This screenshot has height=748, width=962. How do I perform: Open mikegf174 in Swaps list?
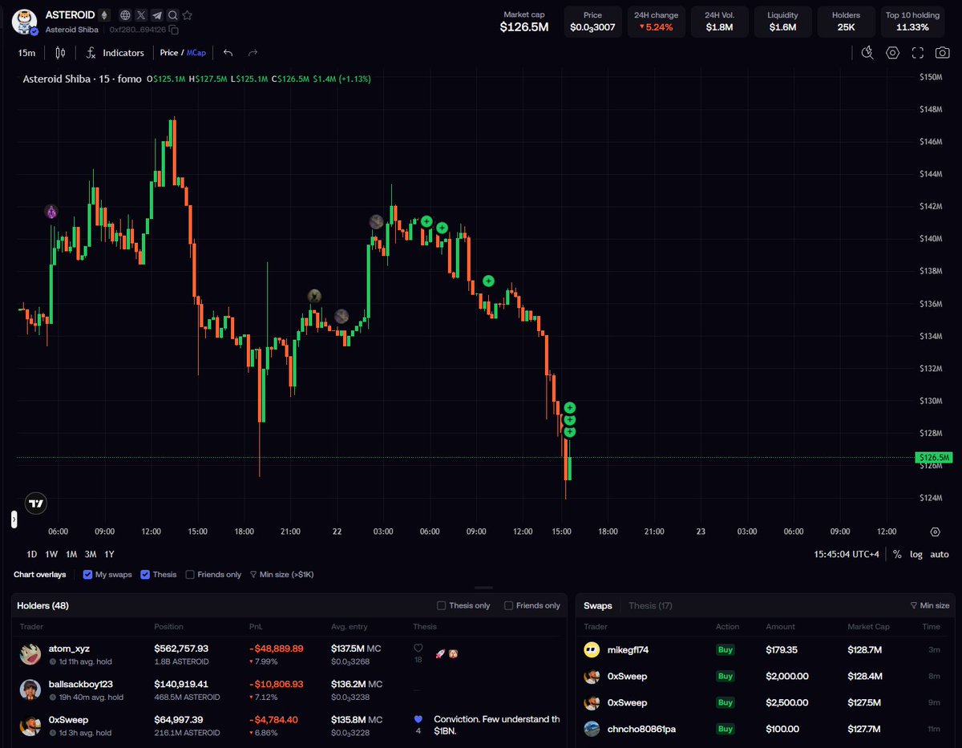click(629, 649)
